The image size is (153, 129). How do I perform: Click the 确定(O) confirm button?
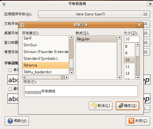(127, 106)
